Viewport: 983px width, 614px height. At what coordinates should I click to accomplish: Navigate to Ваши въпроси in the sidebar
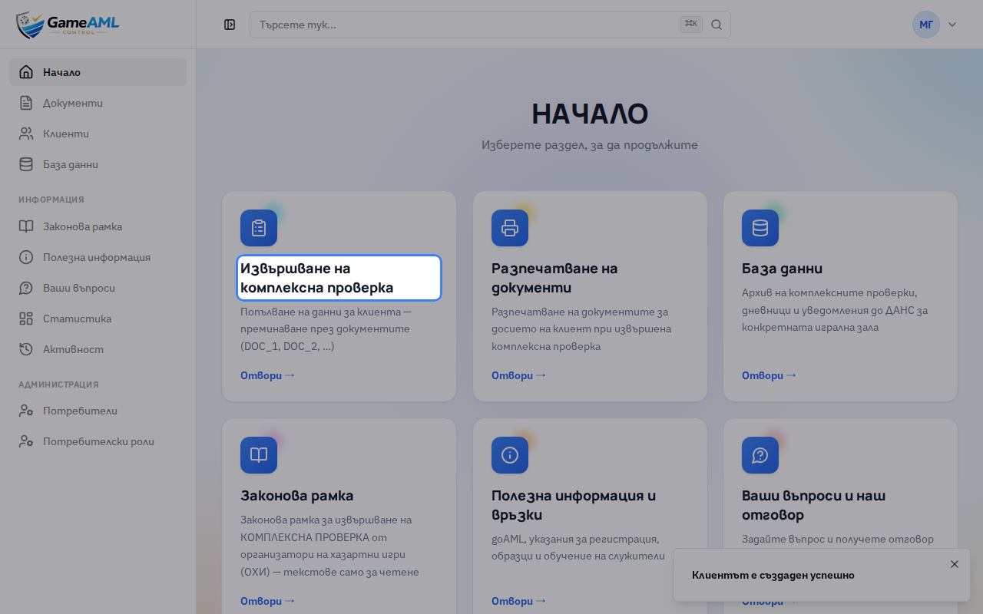[x=98, y=288]
